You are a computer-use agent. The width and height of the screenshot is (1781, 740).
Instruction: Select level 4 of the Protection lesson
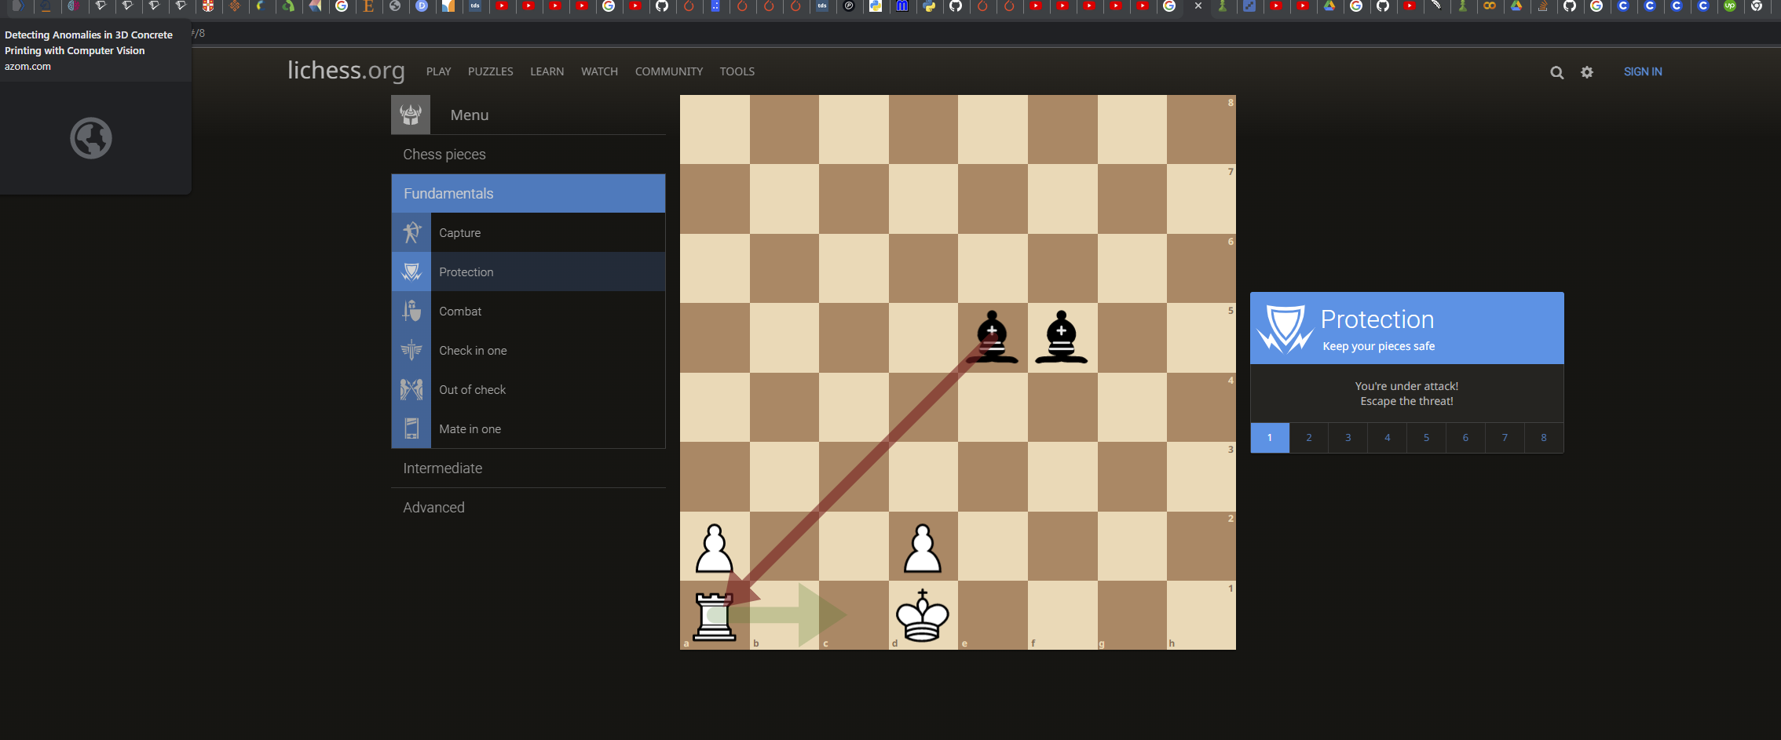[1387, 437]
